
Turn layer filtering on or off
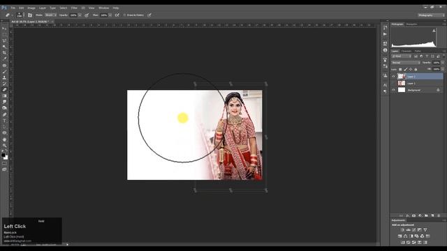pos(444,56)
